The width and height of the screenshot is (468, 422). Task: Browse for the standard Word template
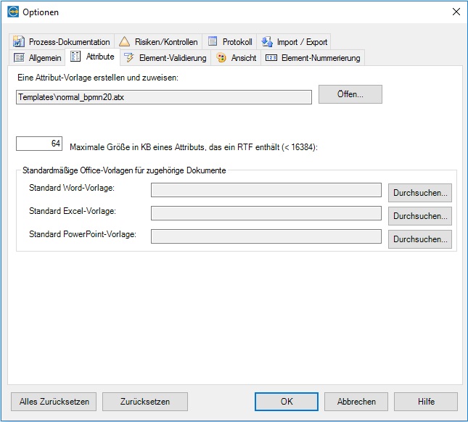click(x=420, y=193)
